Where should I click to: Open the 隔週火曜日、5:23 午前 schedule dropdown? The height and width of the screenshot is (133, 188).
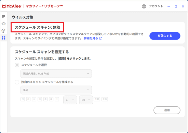pyautogui.click(x=56, y=74)
